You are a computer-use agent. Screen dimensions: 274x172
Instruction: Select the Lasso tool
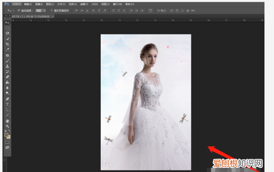tap(7, 33)
